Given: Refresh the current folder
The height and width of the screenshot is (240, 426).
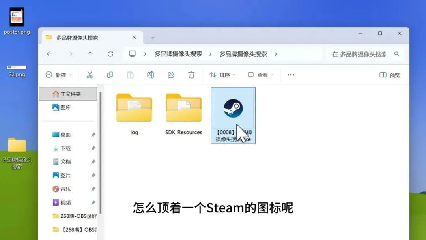Looking at the screenshot, I should (110, 54).
